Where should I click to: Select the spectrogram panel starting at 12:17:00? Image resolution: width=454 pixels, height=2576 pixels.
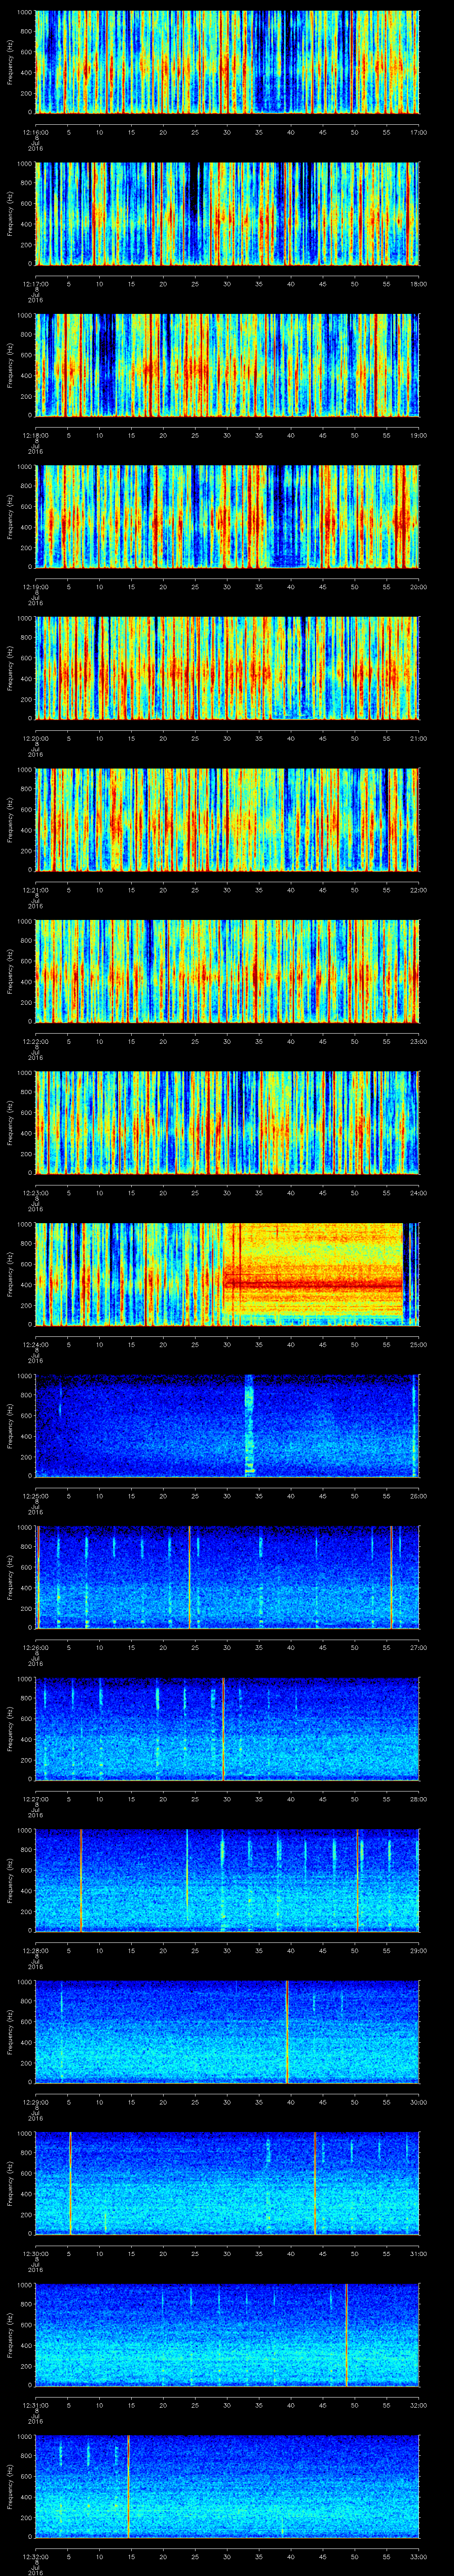pos(227,214)
